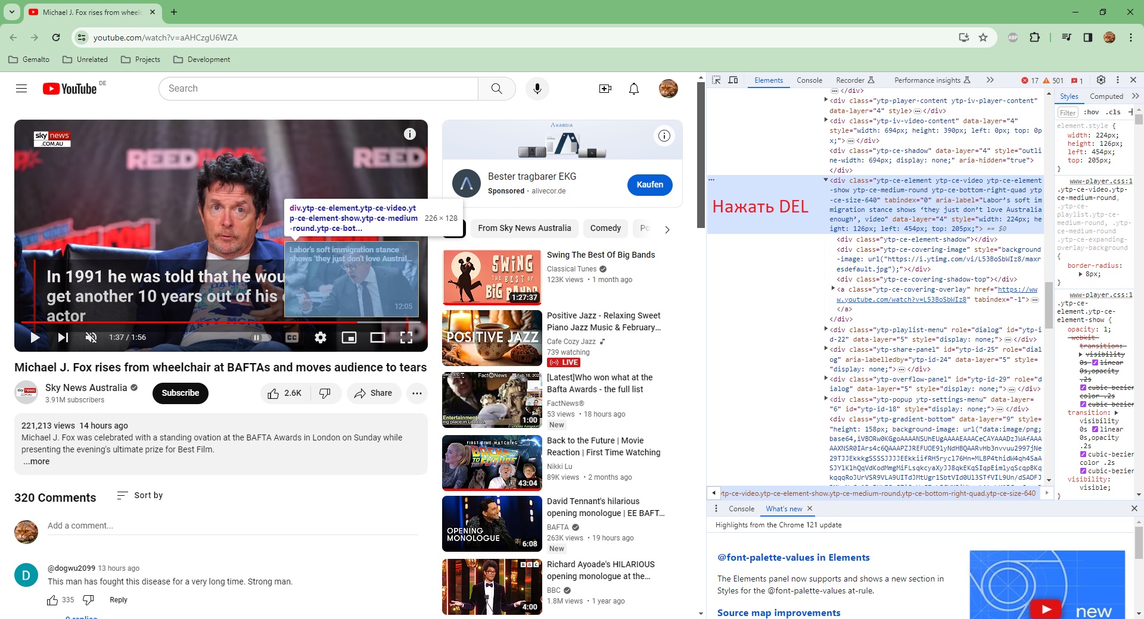The image size is (1144, 619).
Task: Expand the ytp-playlist-menu div node
Action: click(826, 329)
